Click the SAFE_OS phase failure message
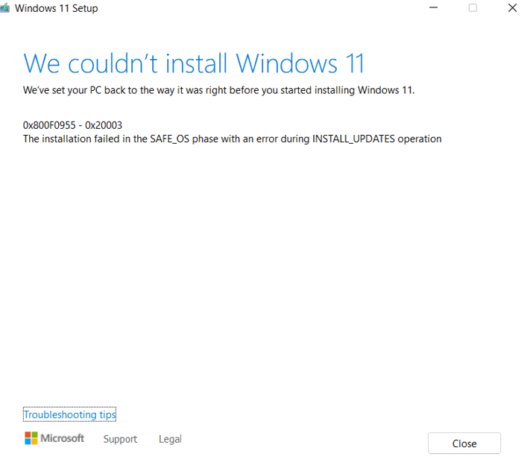 tap(233, 139)
